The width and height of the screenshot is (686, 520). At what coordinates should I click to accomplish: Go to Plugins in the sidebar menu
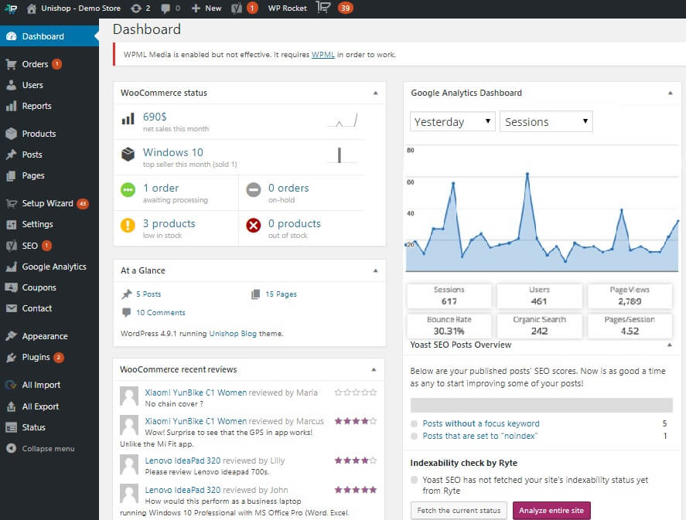pyautogui.click(x=36, y=357)
